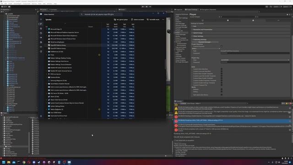Open Services icon in Task Manager sidebar
Viewport: 293px width, 165px height.
point(41,51)
